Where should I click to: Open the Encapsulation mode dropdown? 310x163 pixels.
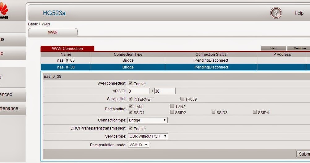[138, 145]
